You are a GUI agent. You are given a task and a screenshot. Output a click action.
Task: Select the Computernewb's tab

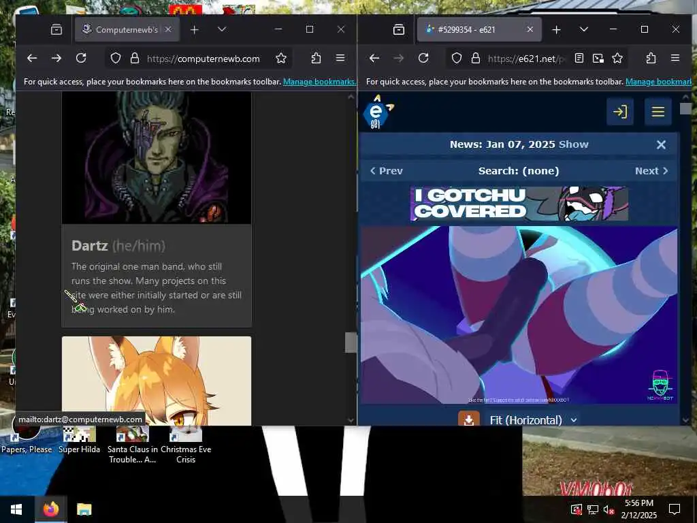click(x=127, y=30)
